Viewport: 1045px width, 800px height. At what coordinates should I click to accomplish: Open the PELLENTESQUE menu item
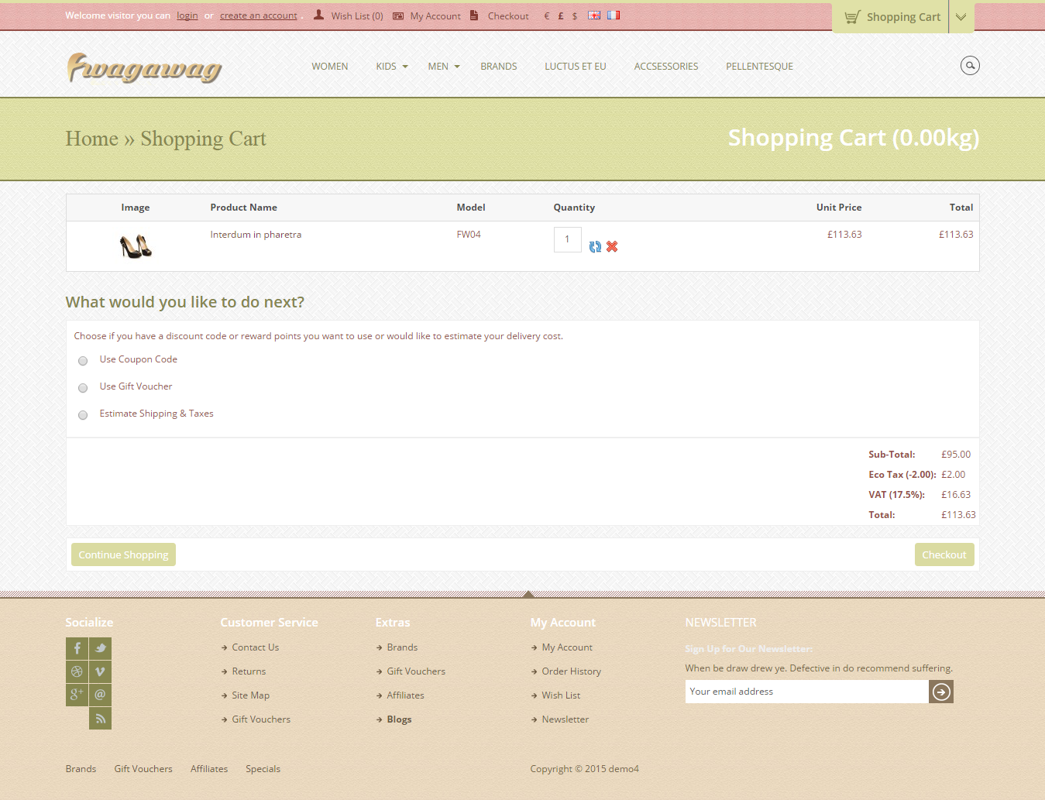click(x=759, y=67)
